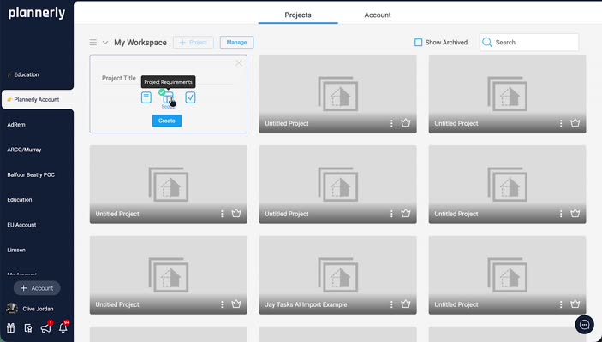Select the Plannerly Account sidebar entry
Image resolution: width=602 pixels, height=342 pixels.
click(37, 100)
